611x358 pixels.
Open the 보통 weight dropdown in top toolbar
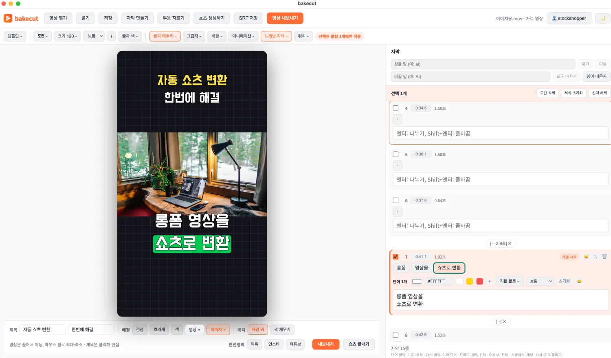pyautogui.click(x=94, y=36)
